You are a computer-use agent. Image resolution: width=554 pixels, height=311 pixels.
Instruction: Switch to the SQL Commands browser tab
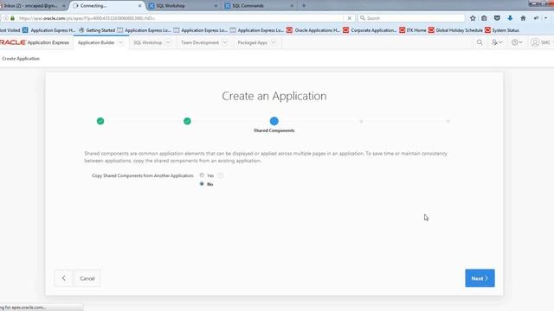point(259,6)
